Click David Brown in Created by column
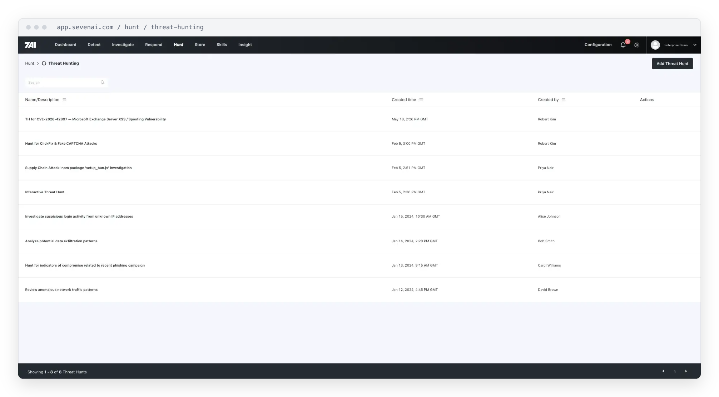Screen dimensions: 719x397 click(548, 290)
